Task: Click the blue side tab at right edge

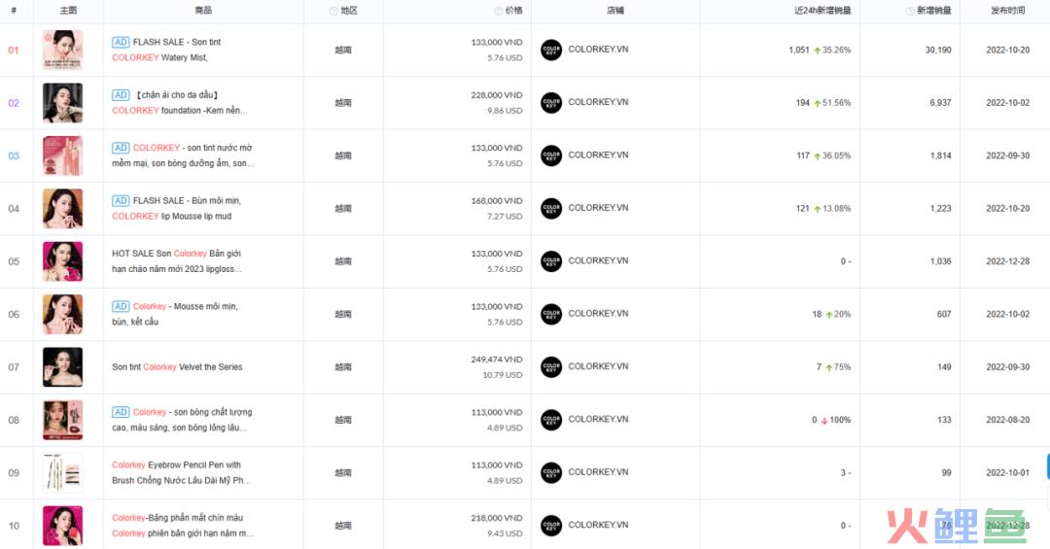Action: pos(1047,466)
